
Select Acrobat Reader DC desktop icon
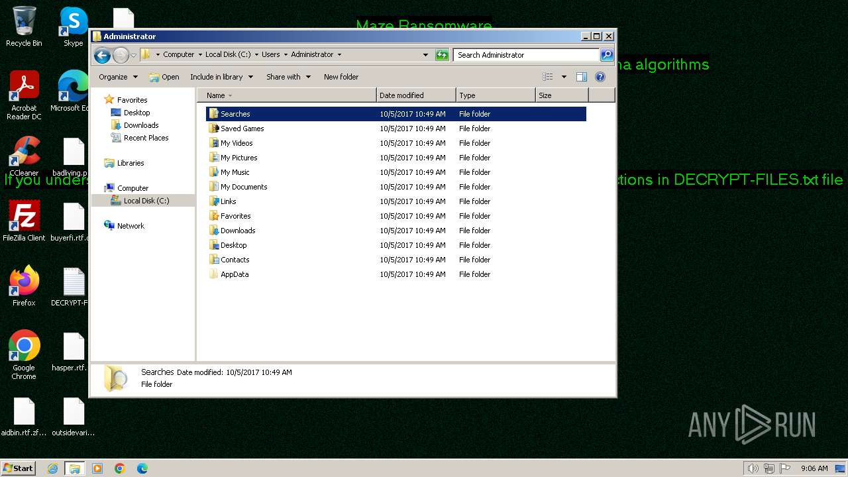(x=24, y=96)
